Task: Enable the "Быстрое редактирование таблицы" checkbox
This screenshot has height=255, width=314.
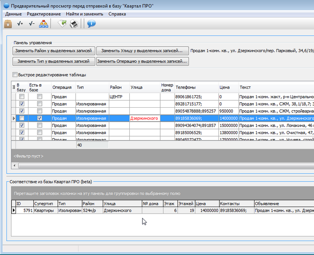Action: point(15,75)
